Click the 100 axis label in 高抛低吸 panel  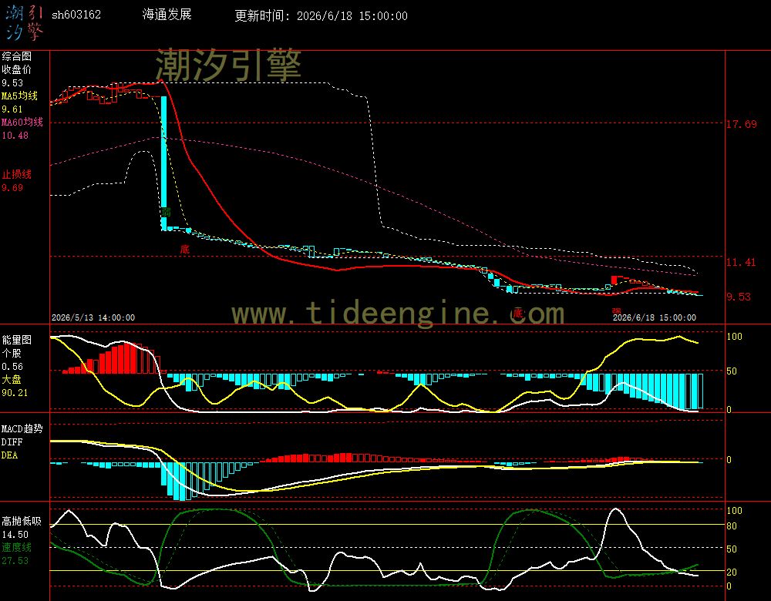click(734, 510)
